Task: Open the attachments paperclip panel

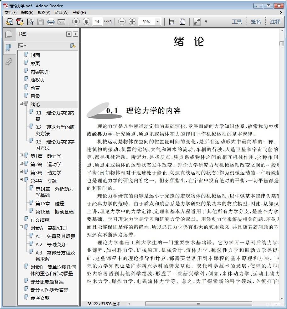Action: pyautogui.click(x=8, y=61)
